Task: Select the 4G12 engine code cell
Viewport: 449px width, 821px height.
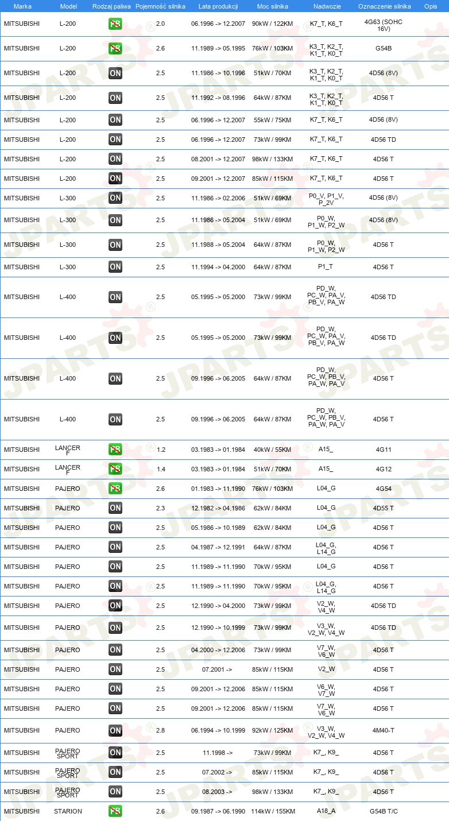Action: [x=384, y=469]
